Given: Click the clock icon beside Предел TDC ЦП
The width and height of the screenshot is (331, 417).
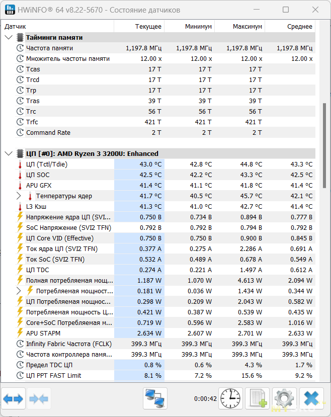Looking at the screenshot, I should point(20,365).
